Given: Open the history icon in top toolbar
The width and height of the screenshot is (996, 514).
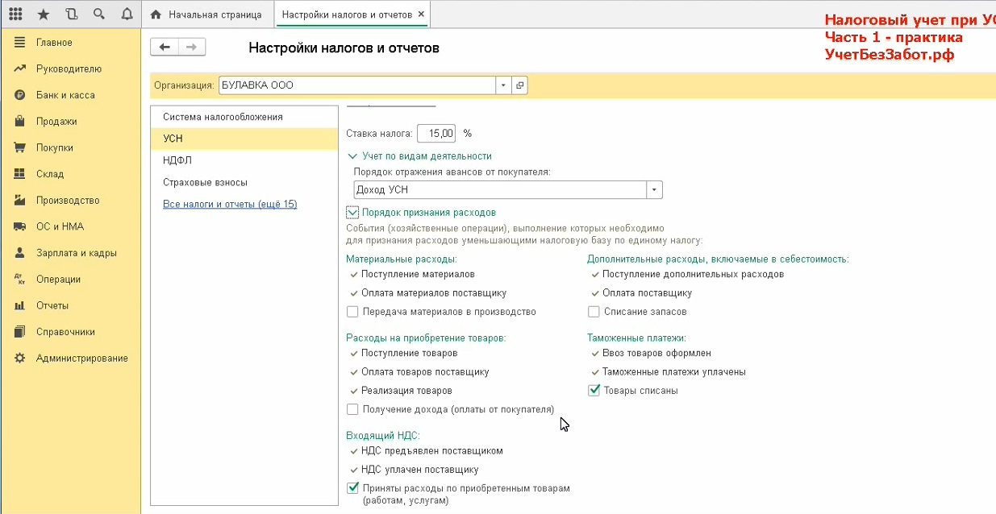Looking at the screenshot, I should coord(71,15).
